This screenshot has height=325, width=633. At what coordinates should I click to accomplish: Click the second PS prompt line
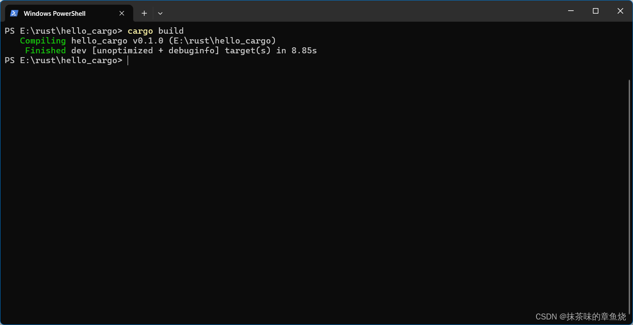coord(64,60)
